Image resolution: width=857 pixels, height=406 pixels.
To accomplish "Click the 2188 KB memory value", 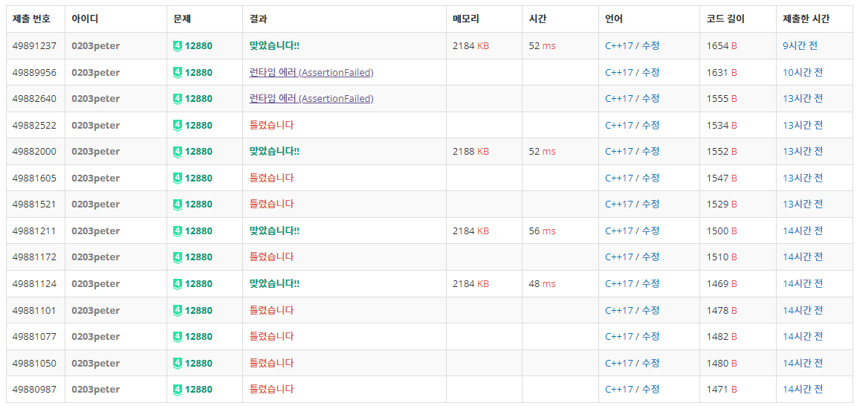I will click(470, 152).
